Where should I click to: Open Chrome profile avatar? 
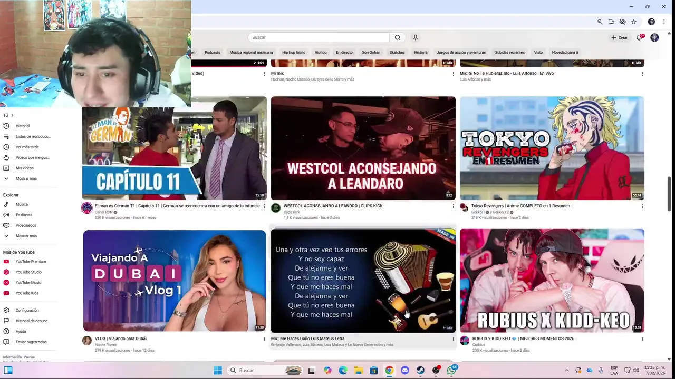coord(651,22)
